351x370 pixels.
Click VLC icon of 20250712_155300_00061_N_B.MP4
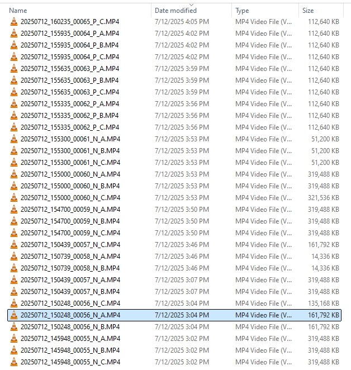(x=14, y=151)
